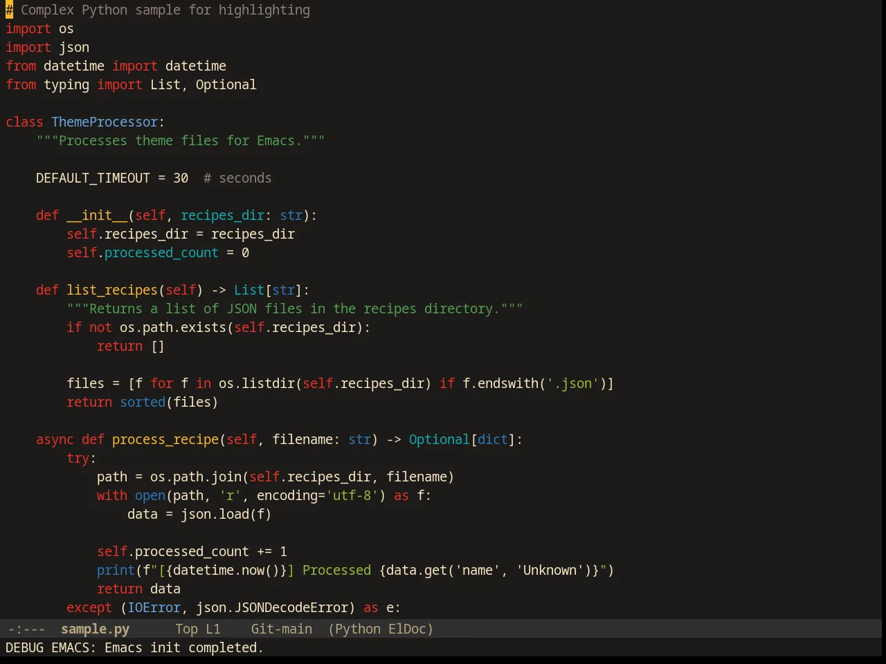
Task: Click 'os.path.join' call on path line
Action: pyautogui.click(x=196, y=477)
